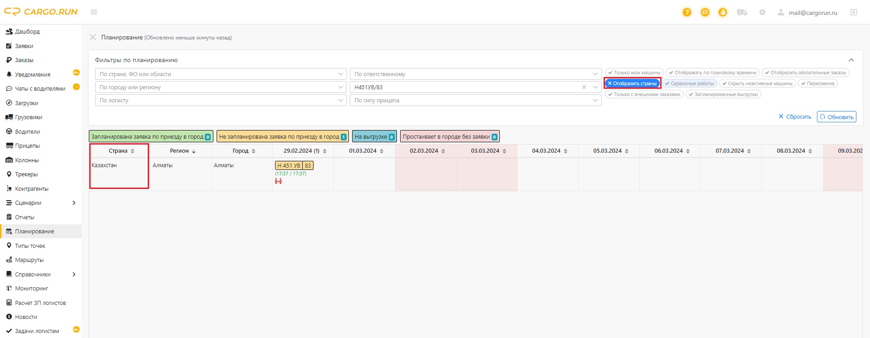Open the 'По стране, ФО или области' dropdown
The image size is (870, 338).
221,74
